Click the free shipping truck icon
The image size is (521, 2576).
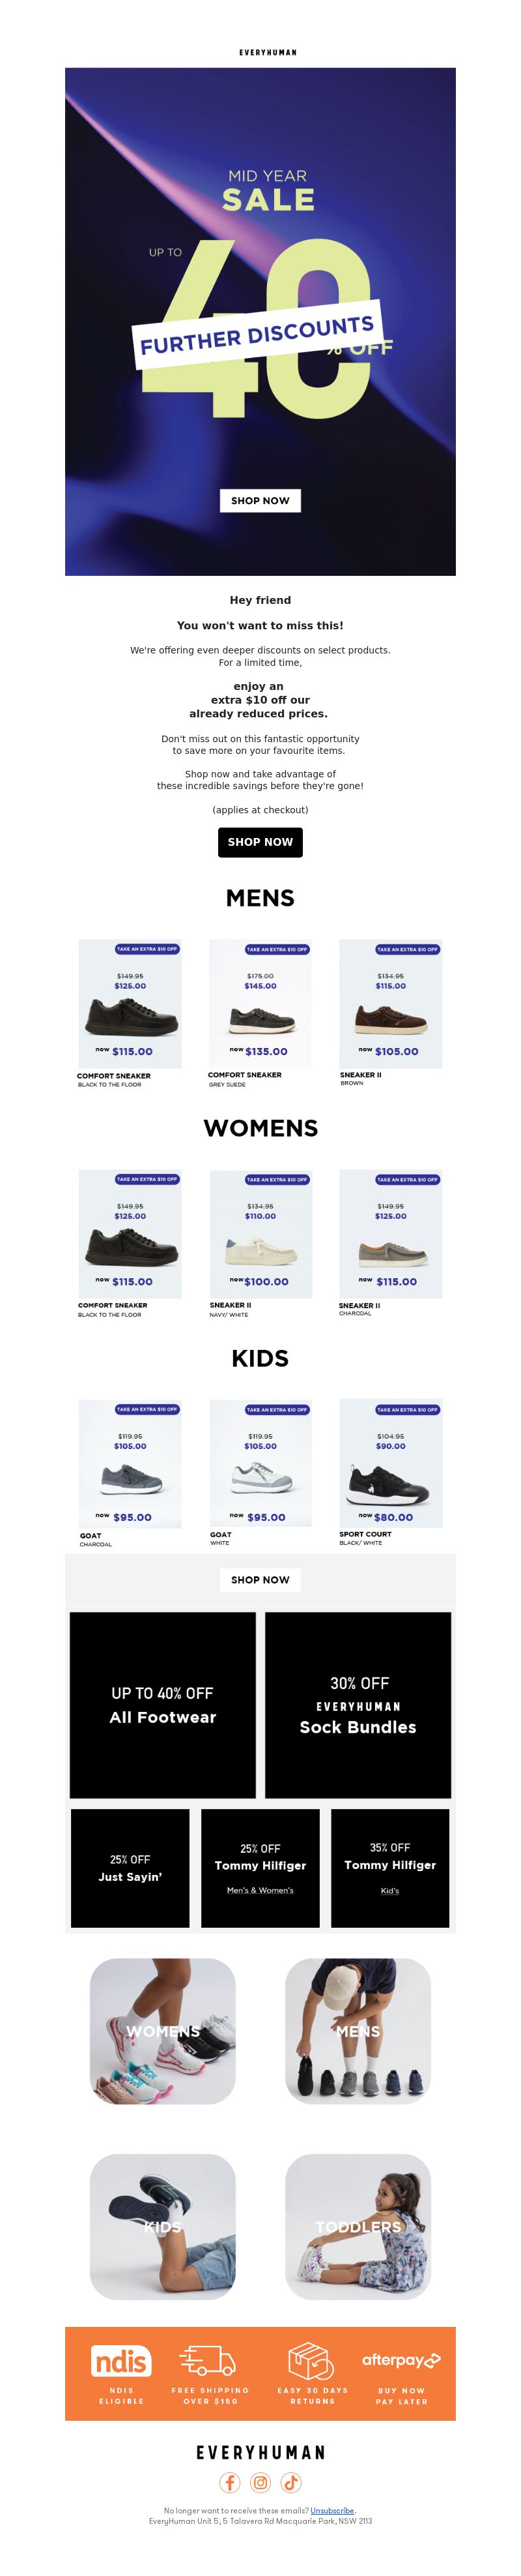pos(208,2361)
